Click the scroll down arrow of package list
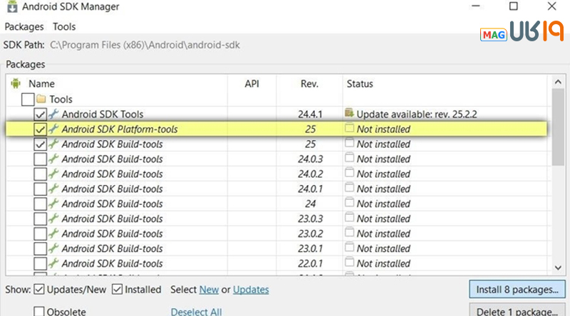Screen dimensions: 570x316 click(x=559, y=268)
